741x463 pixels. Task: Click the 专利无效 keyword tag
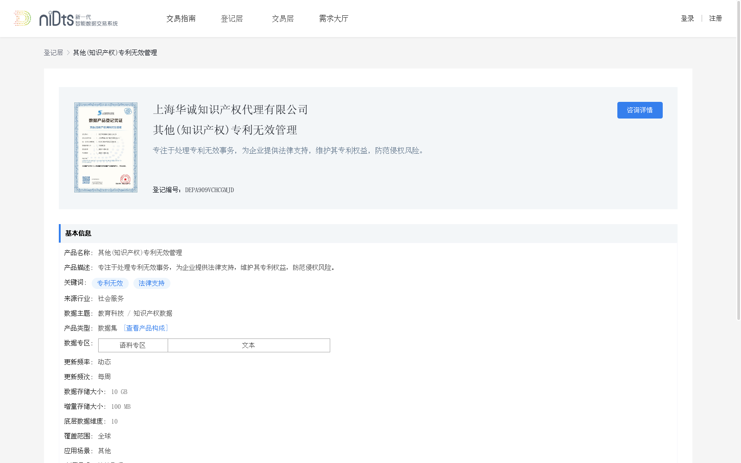point(110,283)
